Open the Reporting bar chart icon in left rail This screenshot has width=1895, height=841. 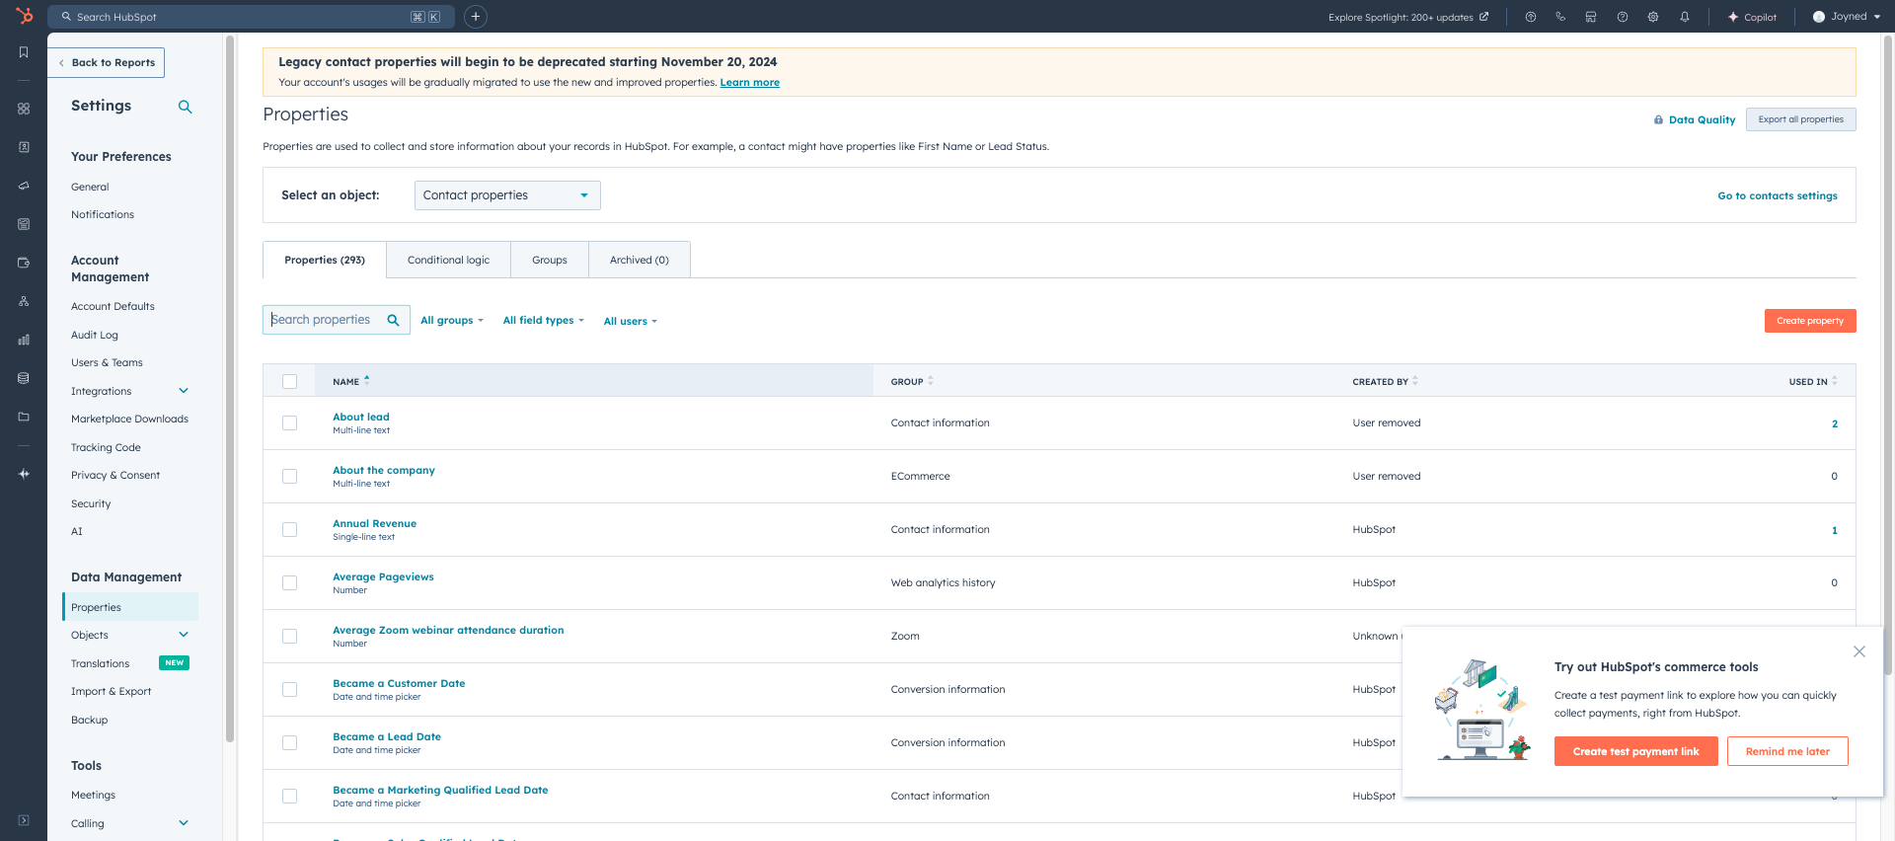click(24, 340)
